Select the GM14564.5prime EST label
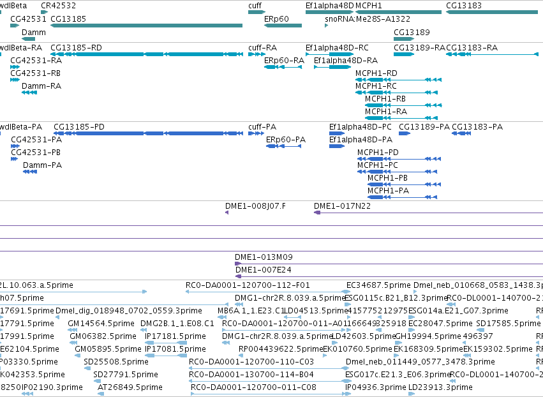The height and width of the screenshot is (397, 543). [x=101, y=324]
